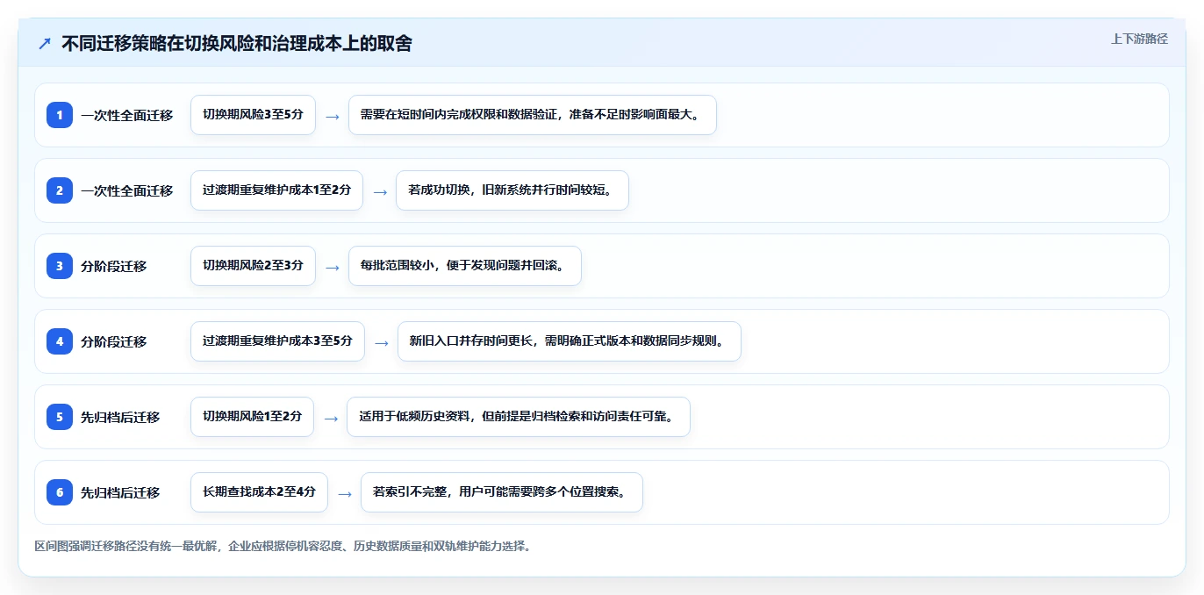
Task: Click the 过渡期重复维护成本1至2分 chip
Action: click(x=276, y=190)
